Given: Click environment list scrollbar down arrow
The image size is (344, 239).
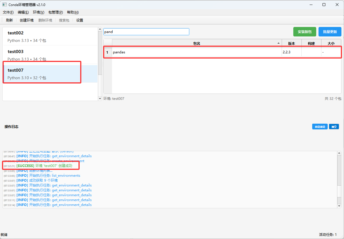Looking at the screenshot, I should (x=100, y=99).
